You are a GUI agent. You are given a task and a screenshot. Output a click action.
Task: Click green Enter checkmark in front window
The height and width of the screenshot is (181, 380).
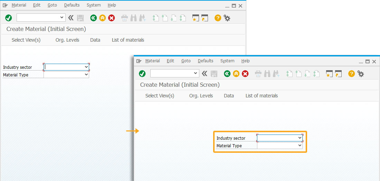point(142,74)
